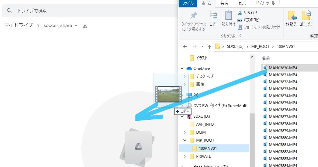Open the Share ribbon tab

(x=224, y=3)
